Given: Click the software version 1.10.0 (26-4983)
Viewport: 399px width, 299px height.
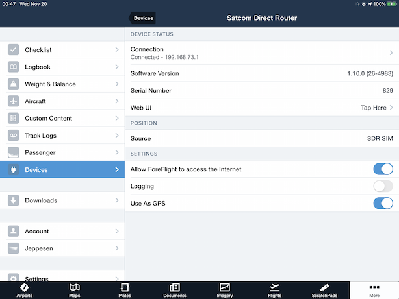Looking at the screenshot, I should point(370,73).
